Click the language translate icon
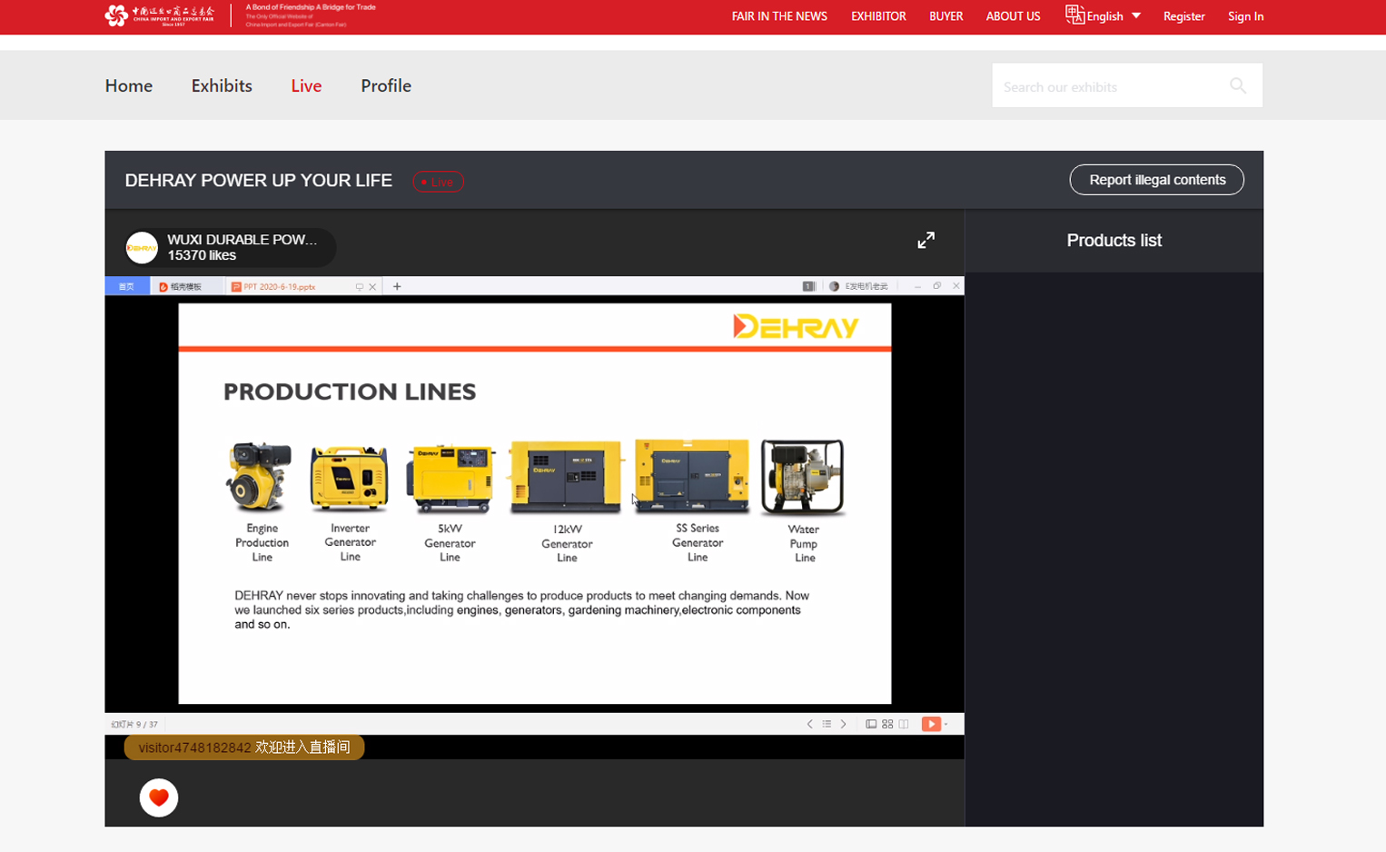The height and width of the screenshot is (852, 1386). (x=1074, y=15)
